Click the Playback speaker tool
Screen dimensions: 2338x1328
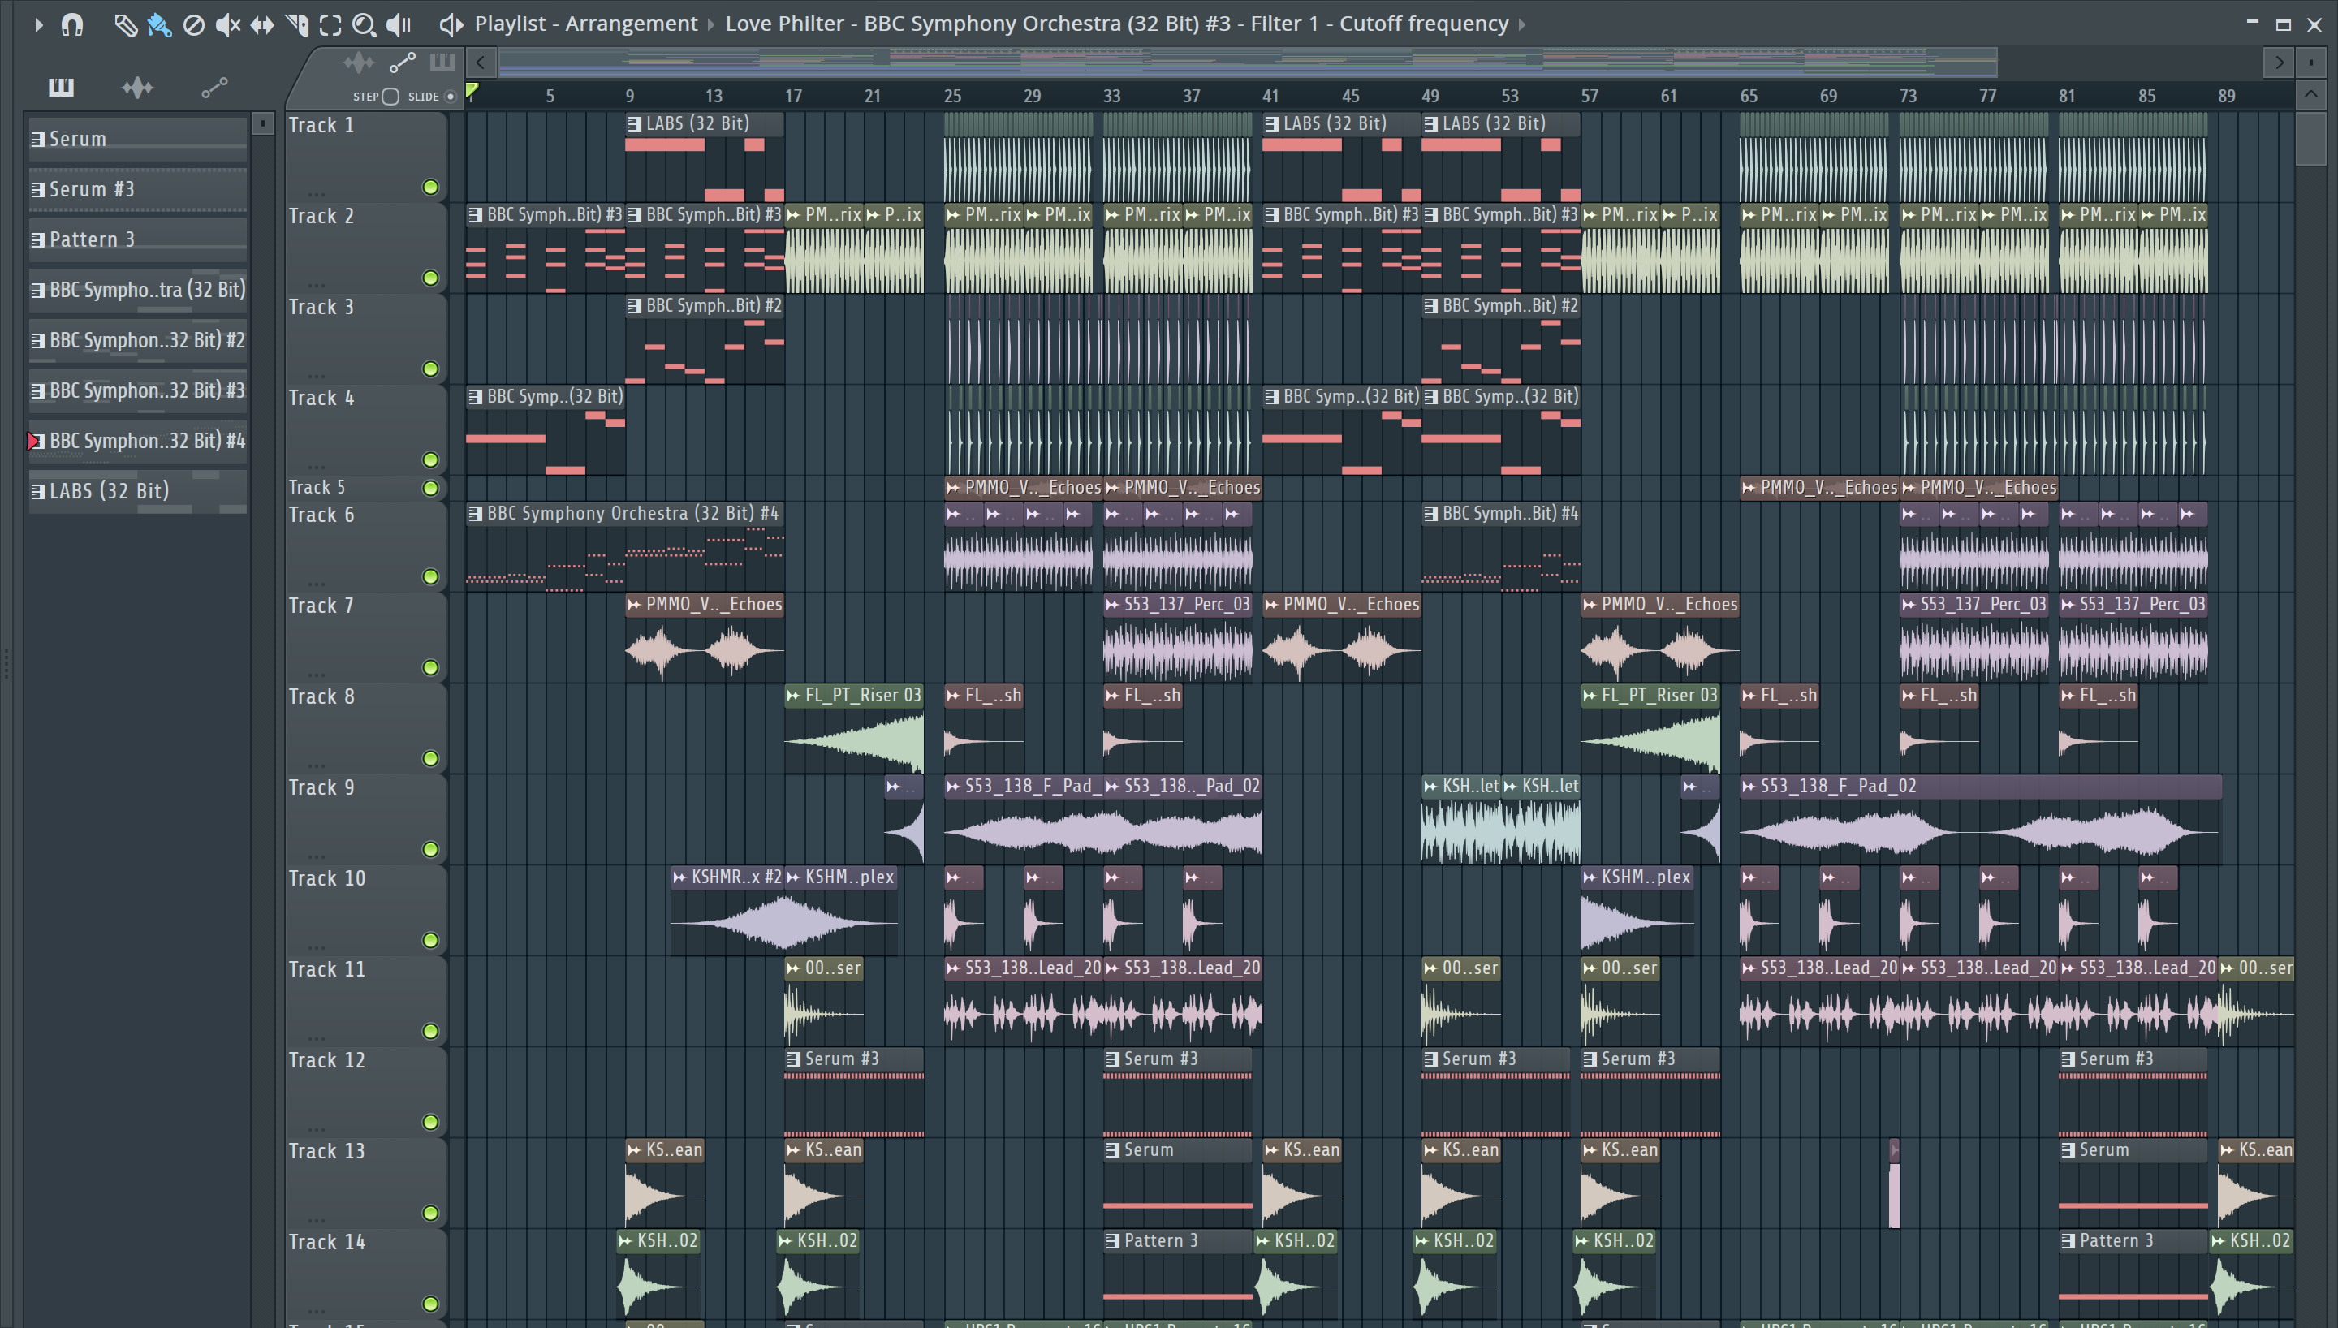point(399,24)
